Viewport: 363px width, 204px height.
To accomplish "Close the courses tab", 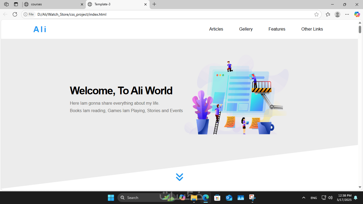I will coord(82,4).
